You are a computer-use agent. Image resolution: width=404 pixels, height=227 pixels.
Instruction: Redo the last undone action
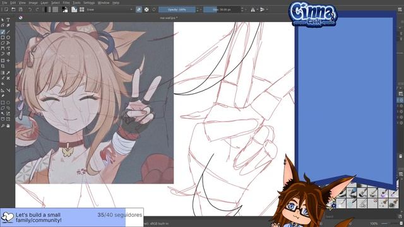pyautogui.click(x=37, y=9)
